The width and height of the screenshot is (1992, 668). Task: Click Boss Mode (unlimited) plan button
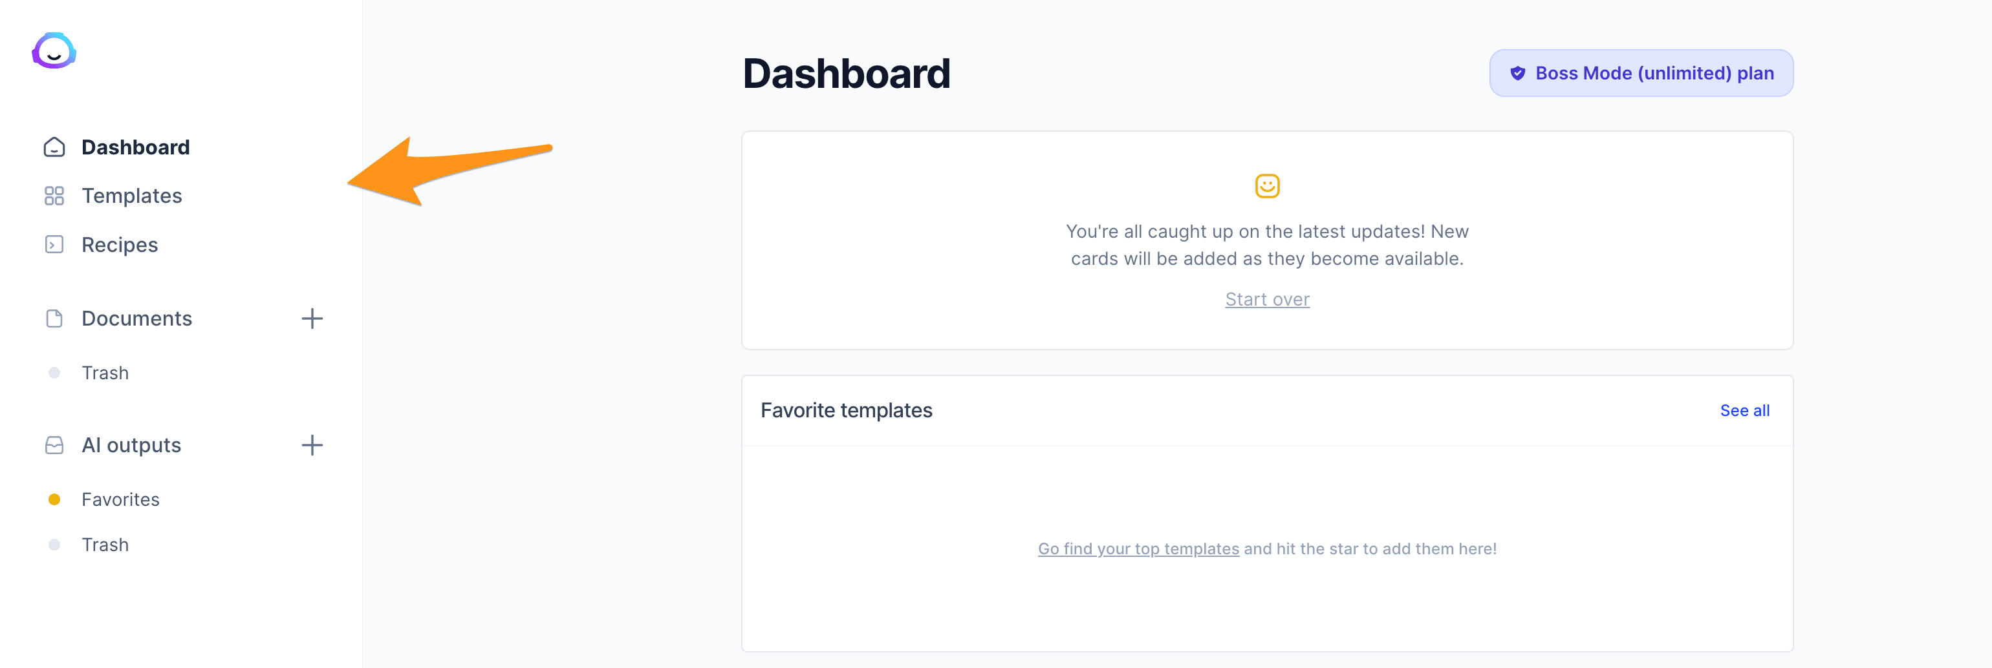1641,74
